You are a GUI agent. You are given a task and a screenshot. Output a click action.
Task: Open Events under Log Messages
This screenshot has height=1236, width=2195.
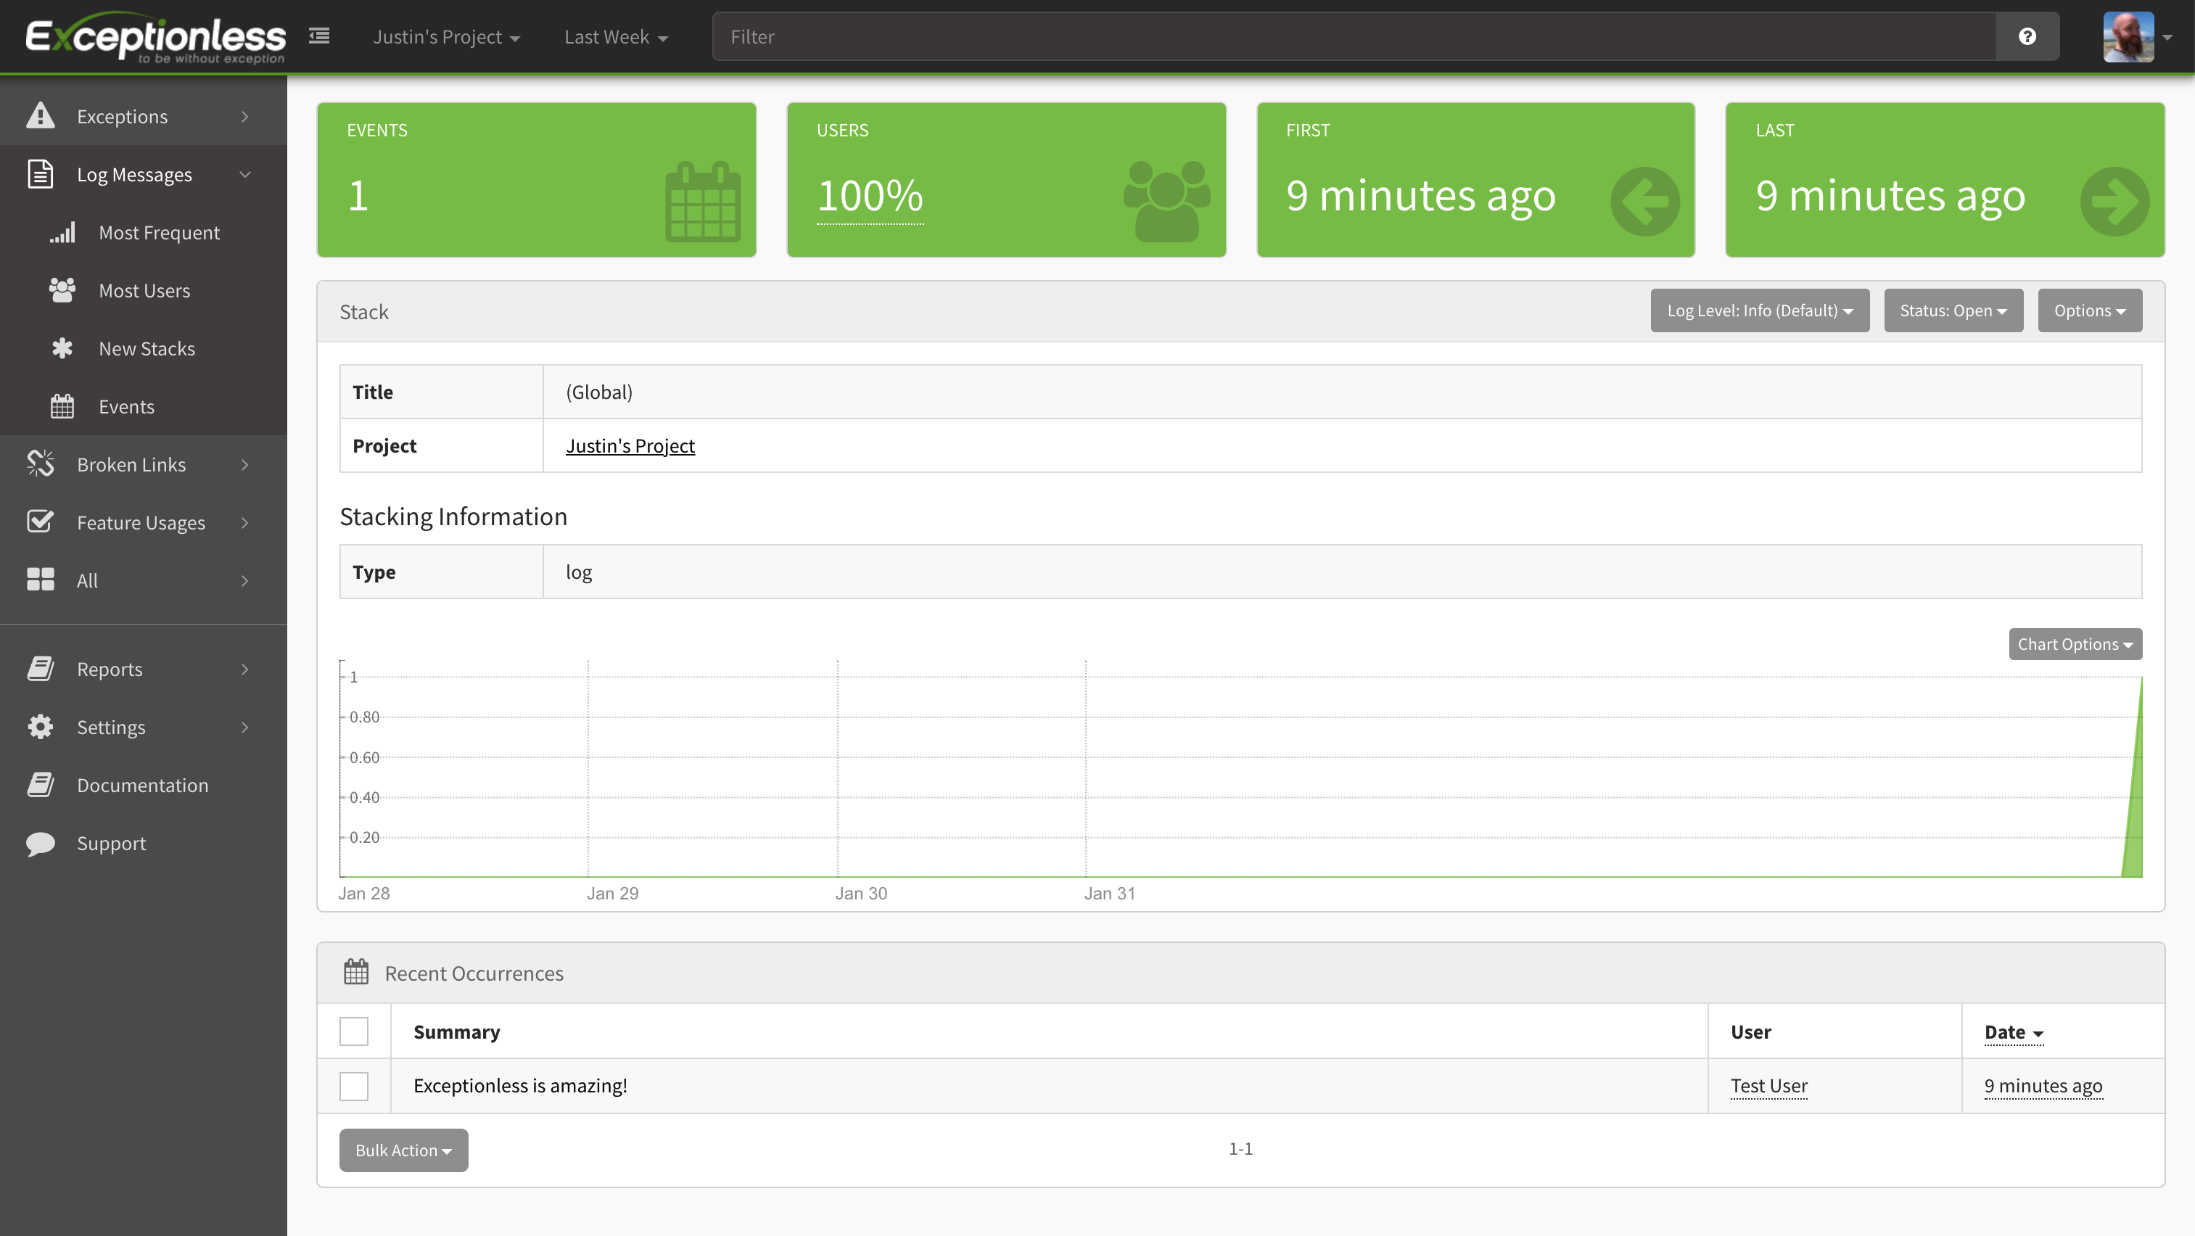tap(126, 406)
